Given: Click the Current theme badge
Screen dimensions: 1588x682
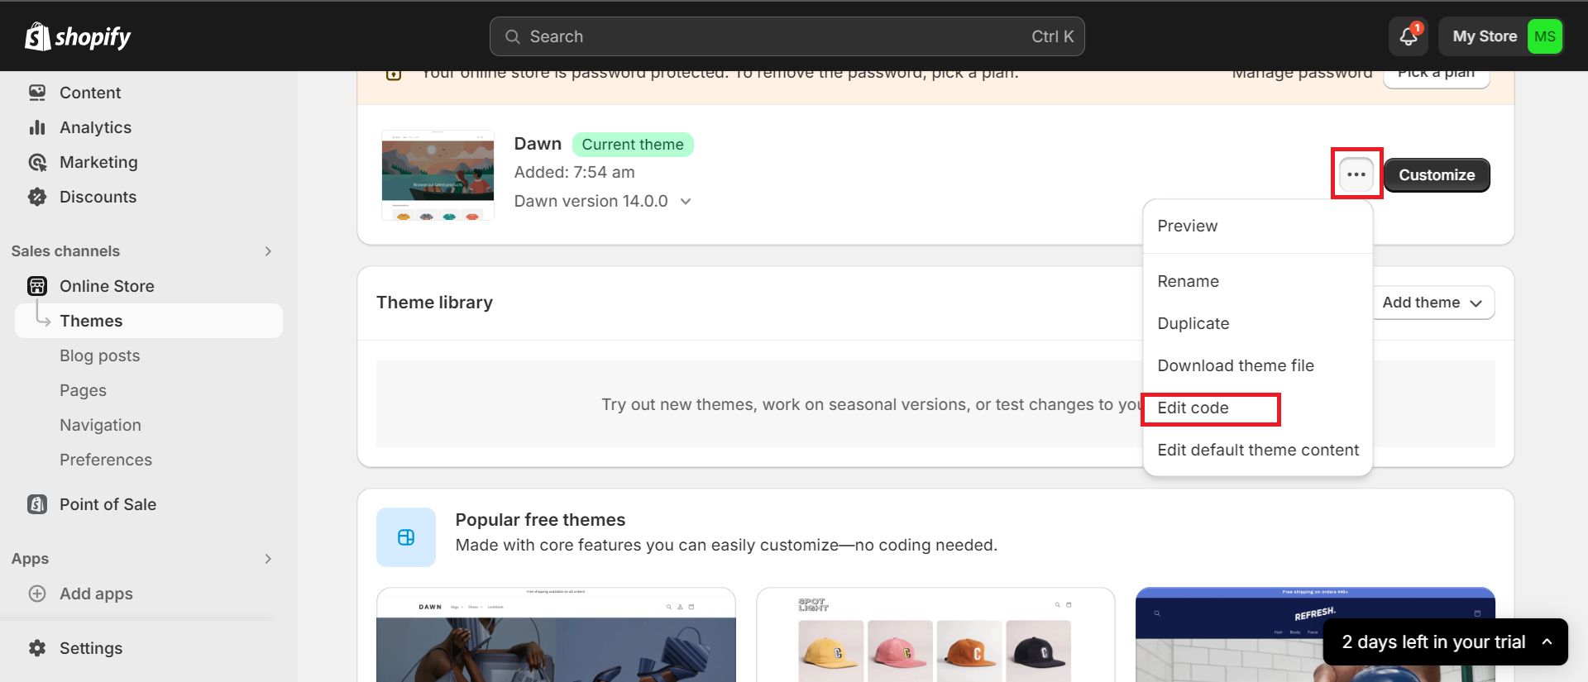Looking at the screenshot, I should click(633, 145).
